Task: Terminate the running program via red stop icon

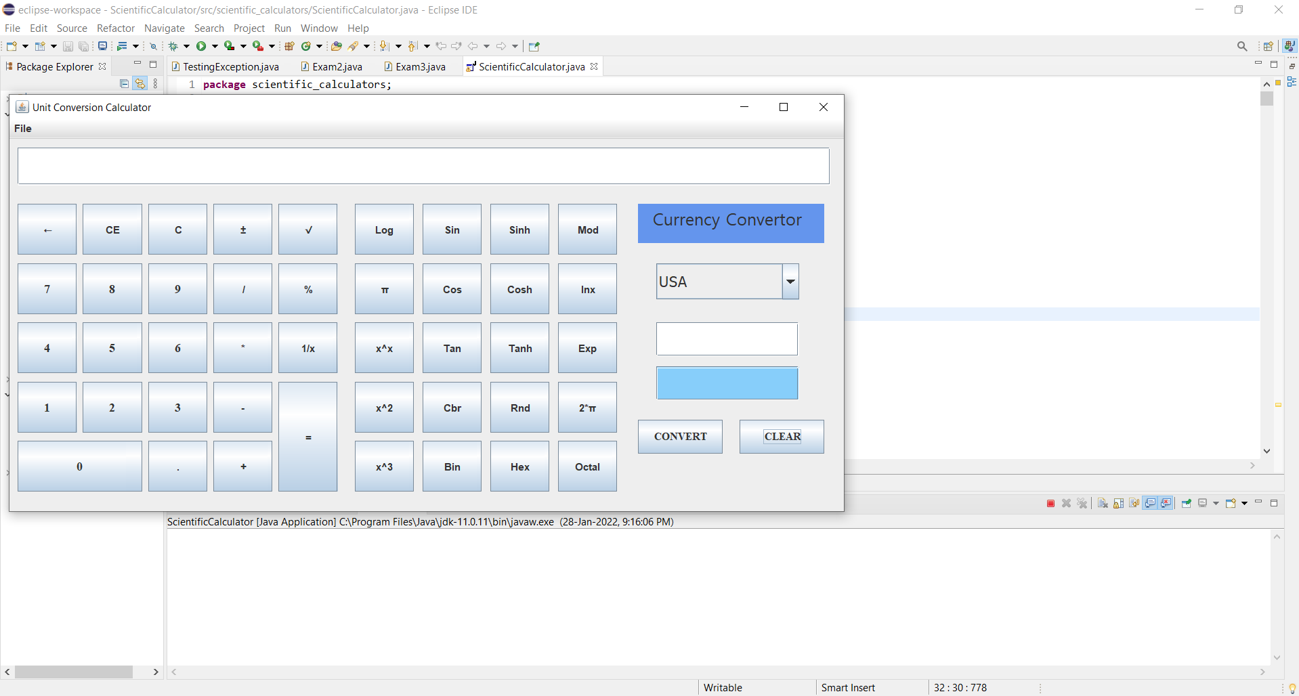Action: pyautogui.click(x=1050, y=503)
